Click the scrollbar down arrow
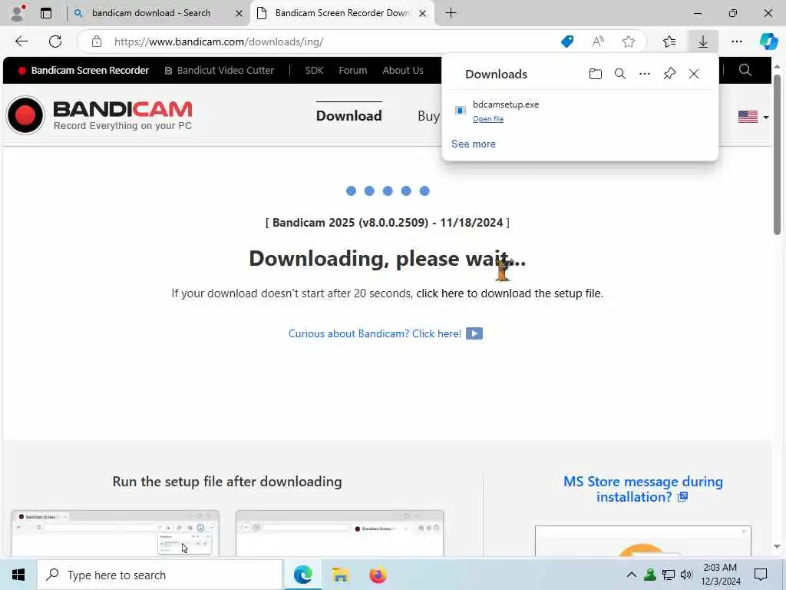Image resolution: width=786 pixels, height=590 pixels. click(777, 547)
